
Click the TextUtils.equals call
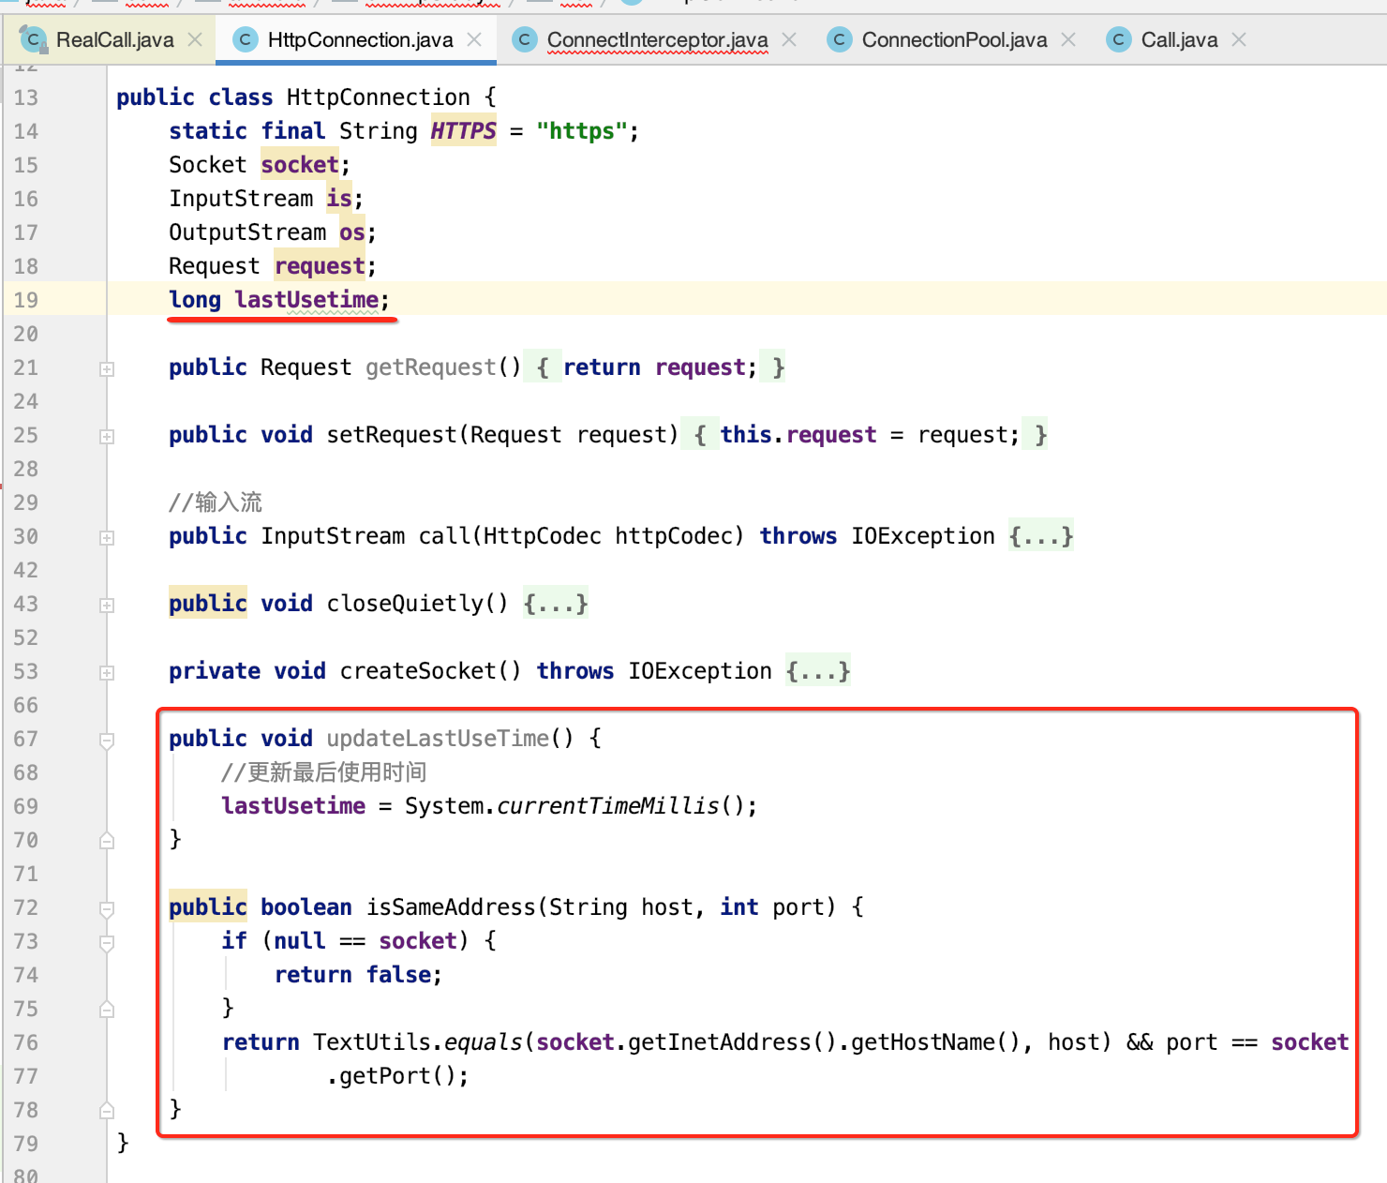pos(418,1042)
